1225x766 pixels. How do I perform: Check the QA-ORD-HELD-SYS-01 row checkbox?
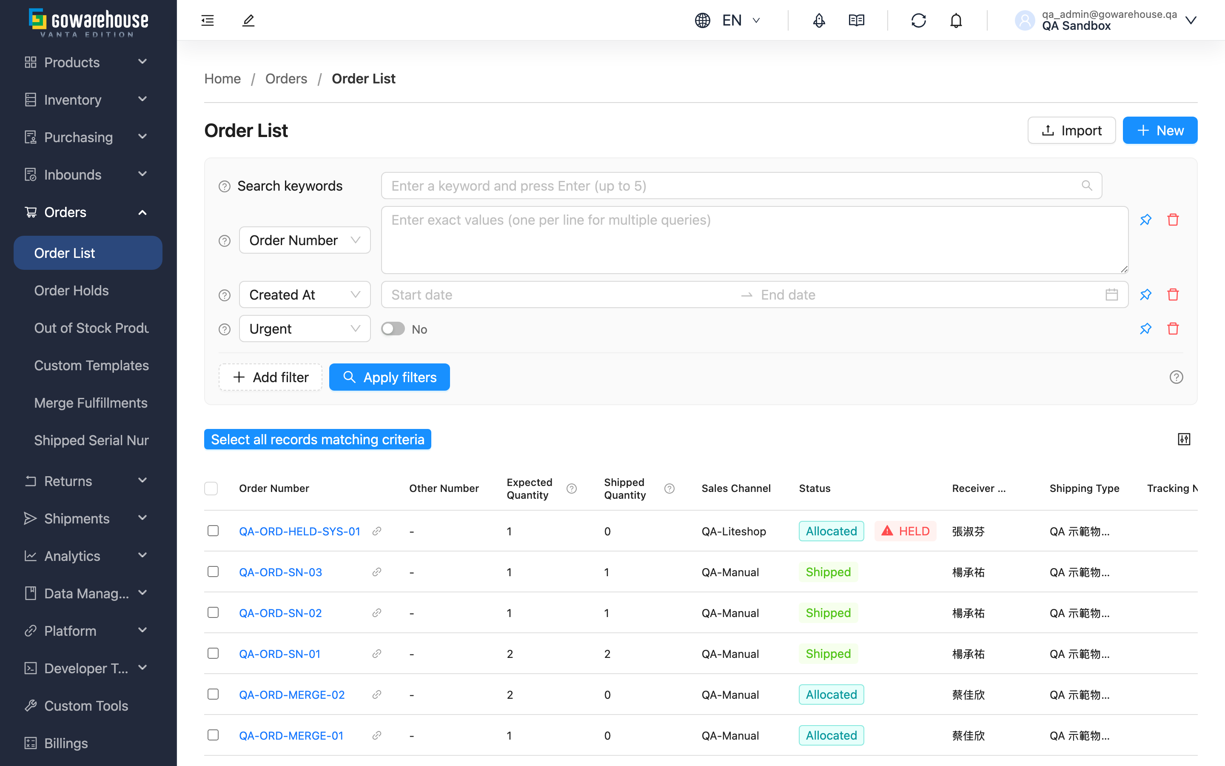click(213, 530)
